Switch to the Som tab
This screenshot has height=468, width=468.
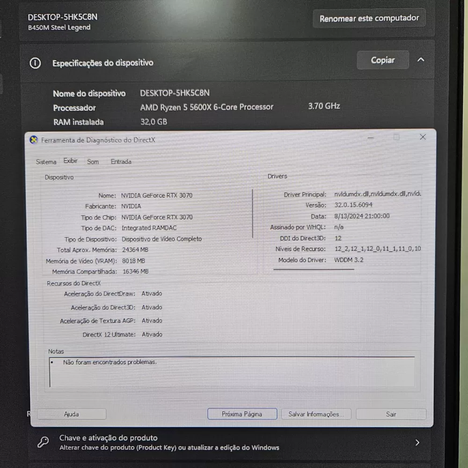pos(93,162)
